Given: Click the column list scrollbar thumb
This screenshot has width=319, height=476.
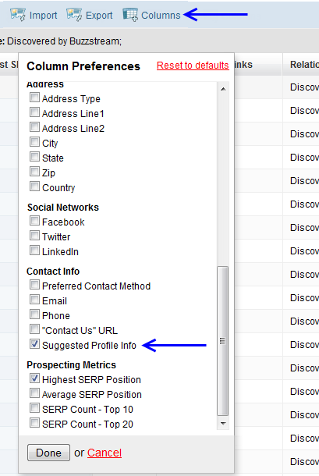Looking at the screenshot, I should pyautogui.click(x=223, y=341).
